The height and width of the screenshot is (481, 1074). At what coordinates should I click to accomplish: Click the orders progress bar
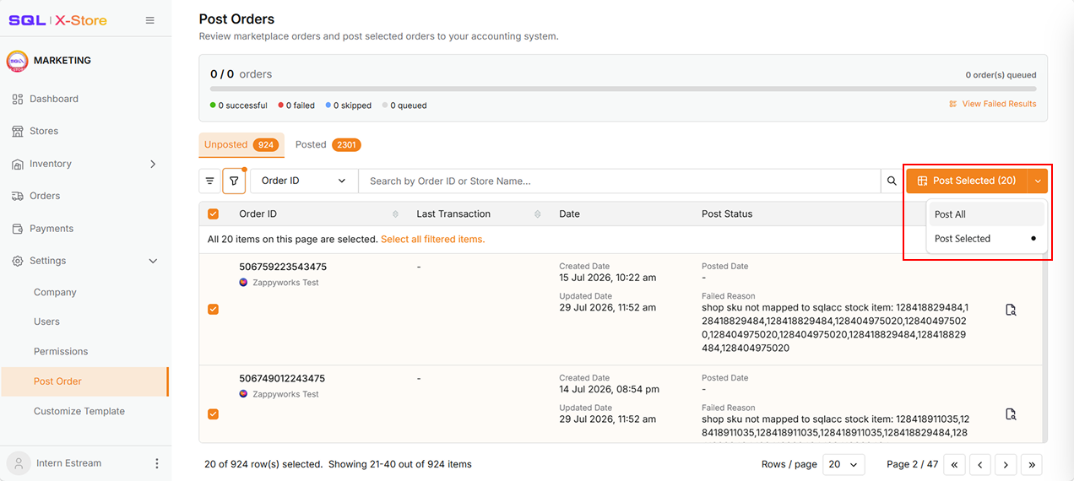(x=623, y=88)
